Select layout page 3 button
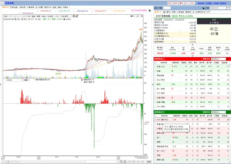Image resolution: width=231 pixels, height=164 pixels. click(x=8, y=161)
